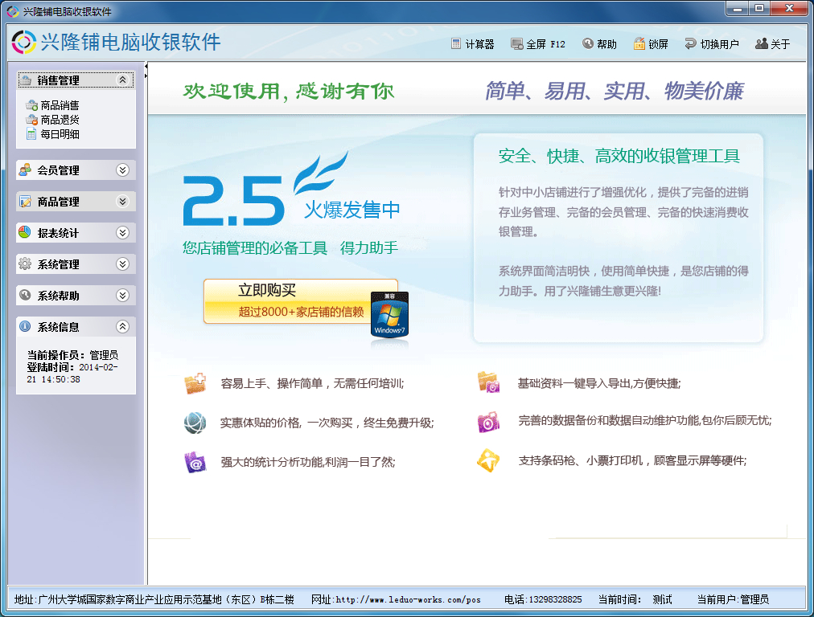This screenshot has width=814, height=617.
Task: Expand the 商品管理 panel chevron
Action: point(122,201)
